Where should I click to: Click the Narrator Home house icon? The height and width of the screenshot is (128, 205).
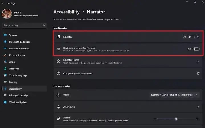58,61
